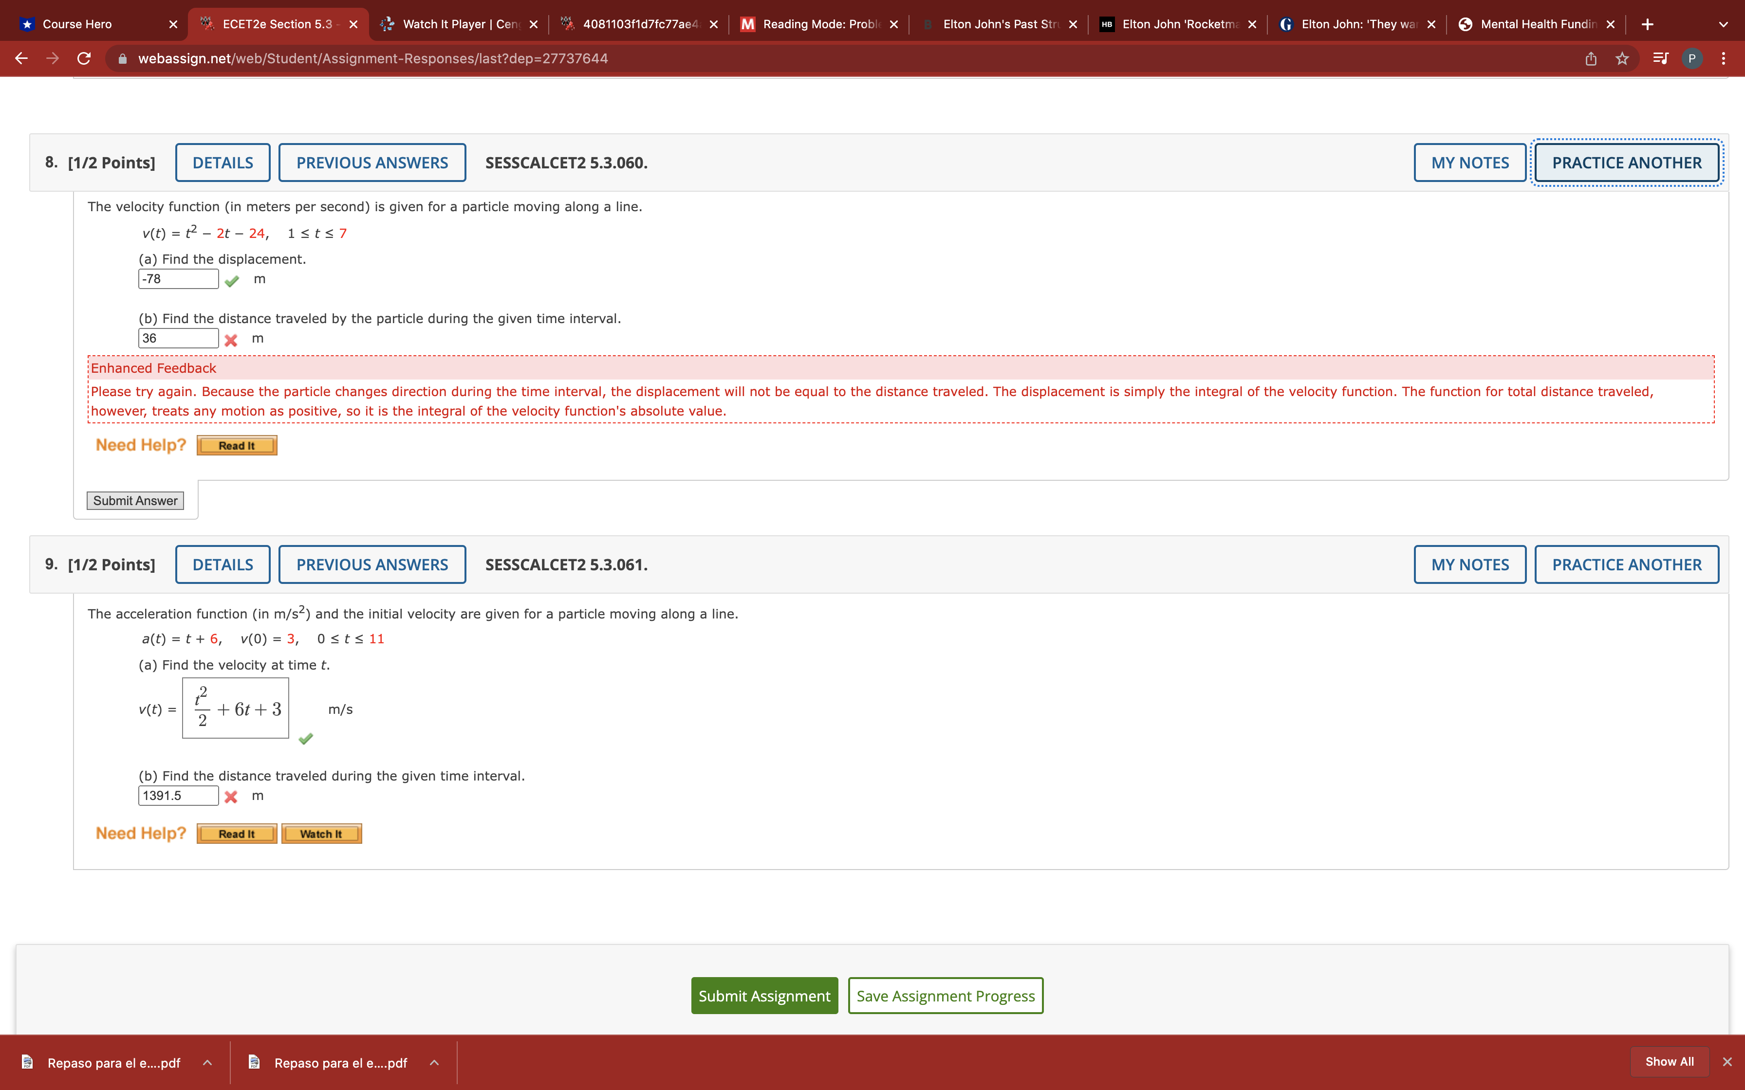
Task: Click the profile avatar P icon
Action: pos(1693,58)
